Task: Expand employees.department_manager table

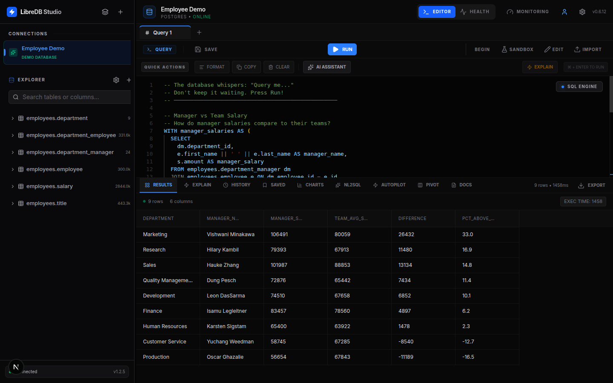Action: pos(13,152)
